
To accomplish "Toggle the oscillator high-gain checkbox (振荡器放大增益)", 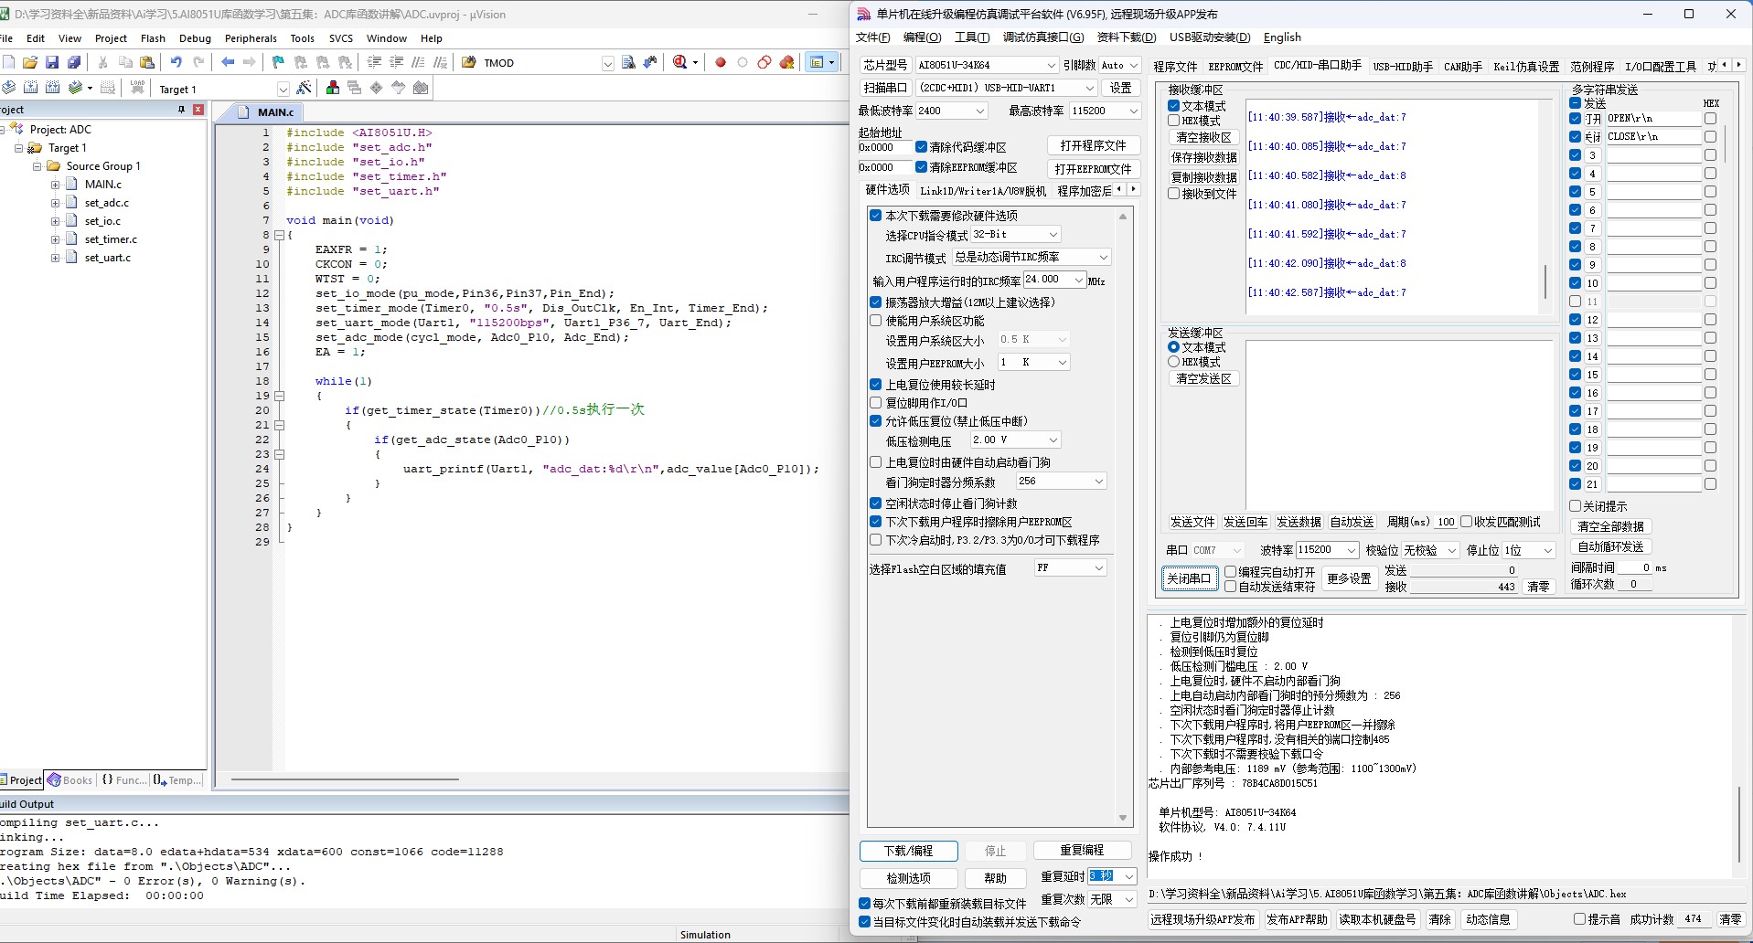I will coord(875,302).
